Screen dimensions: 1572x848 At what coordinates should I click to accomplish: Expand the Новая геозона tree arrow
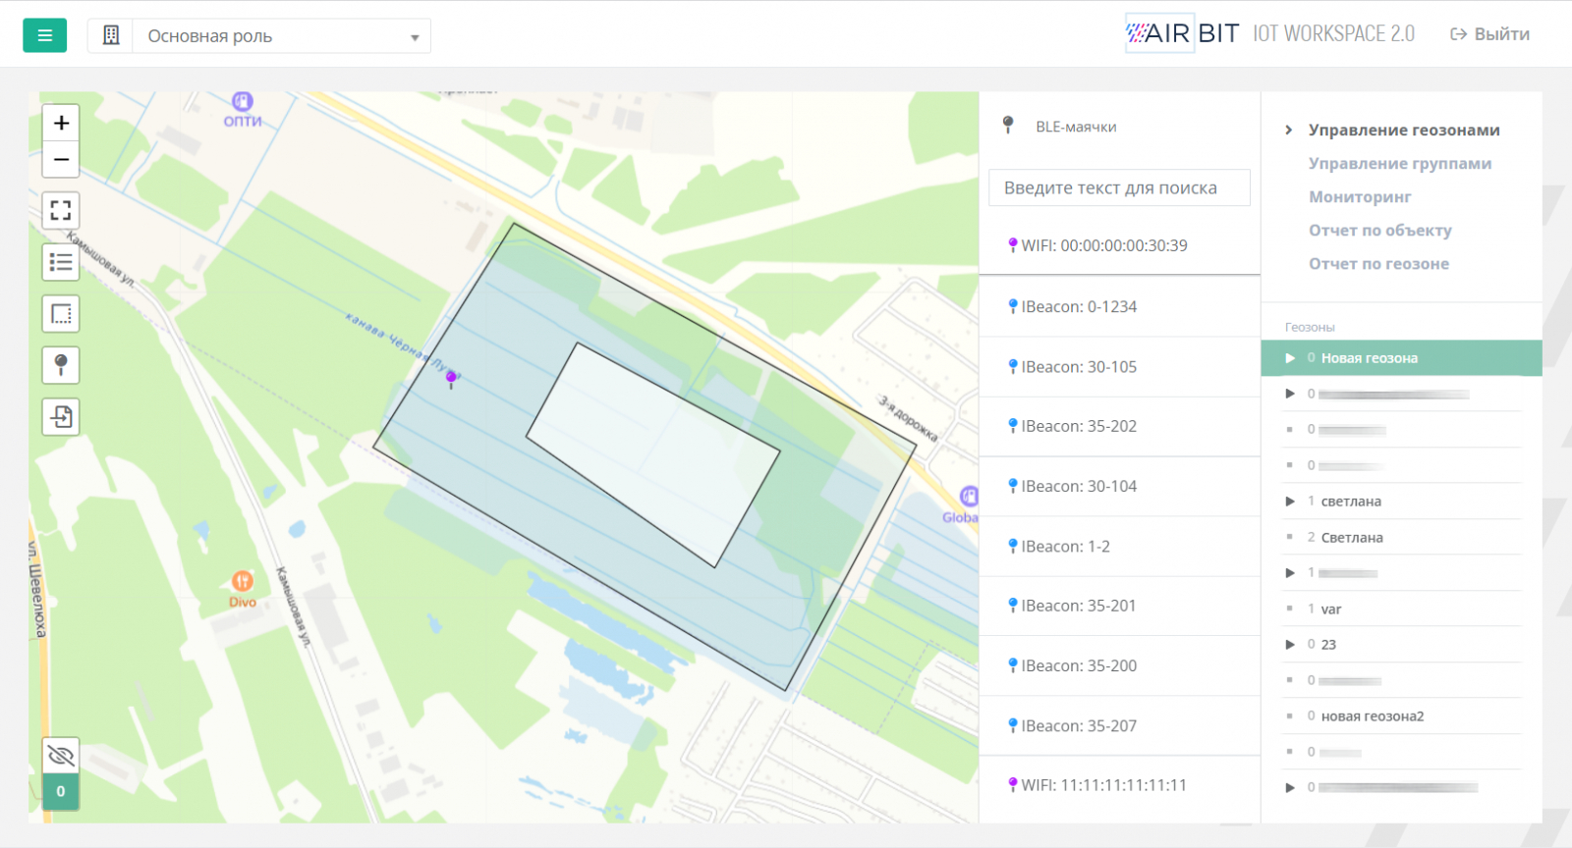coord(1290,358)
